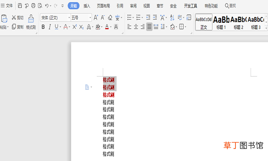Select the 正文 style

(204, 22)
